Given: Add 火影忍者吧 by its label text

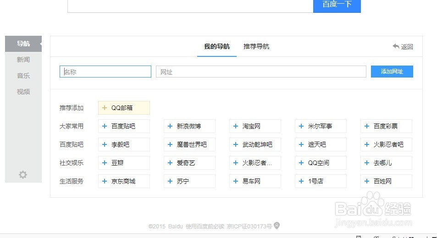Looking at the screenshot, I should 388,144.
